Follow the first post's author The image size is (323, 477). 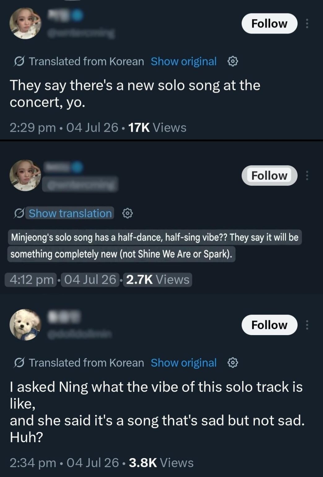tap(269, 24)
